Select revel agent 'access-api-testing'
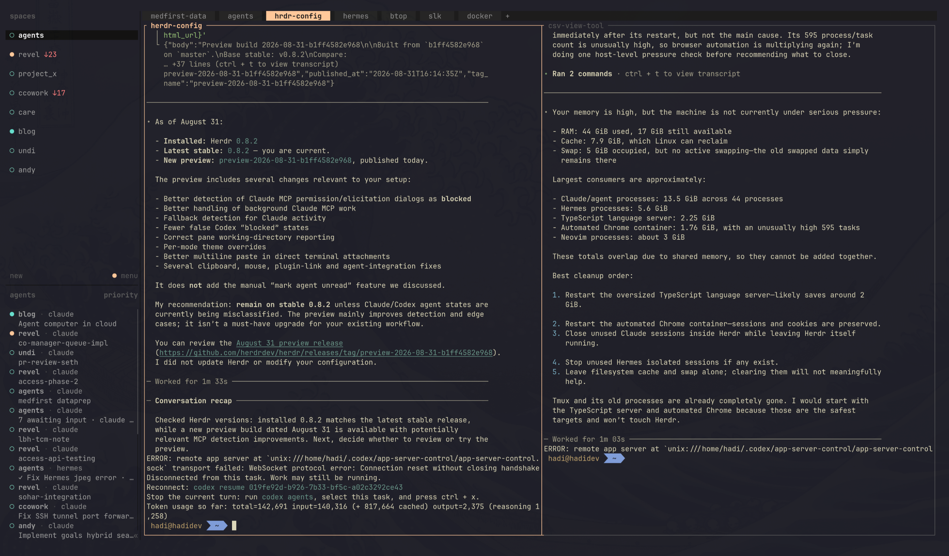Image resolution: width=949 pixels, height=556 pixels. (x=71, y=453)
